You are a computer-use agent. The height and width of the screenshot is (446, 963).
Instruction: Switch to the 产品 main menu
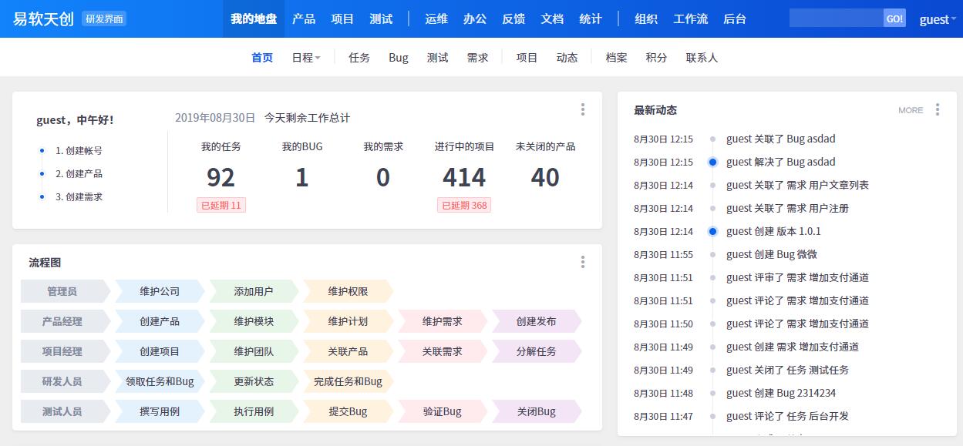pos(304,18)
